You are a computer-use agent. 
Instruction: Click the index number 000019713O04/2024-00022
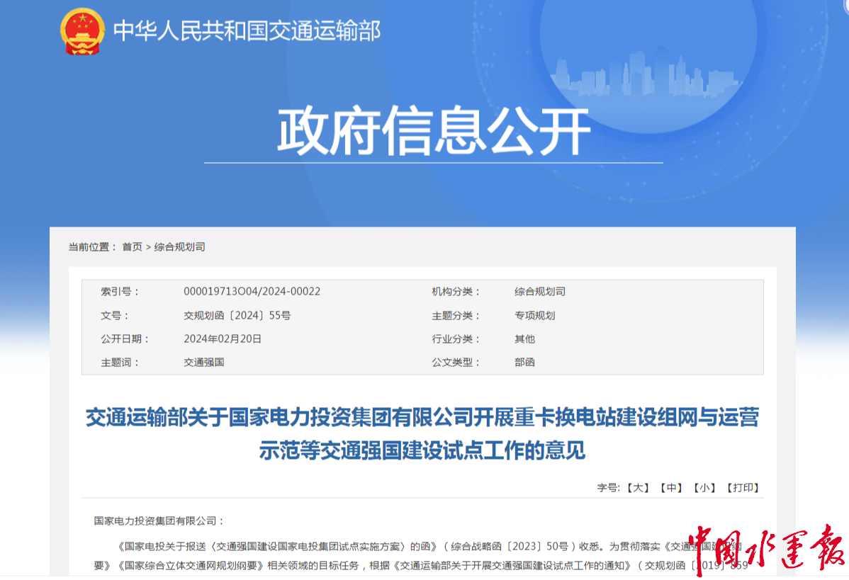coord(252,292)
